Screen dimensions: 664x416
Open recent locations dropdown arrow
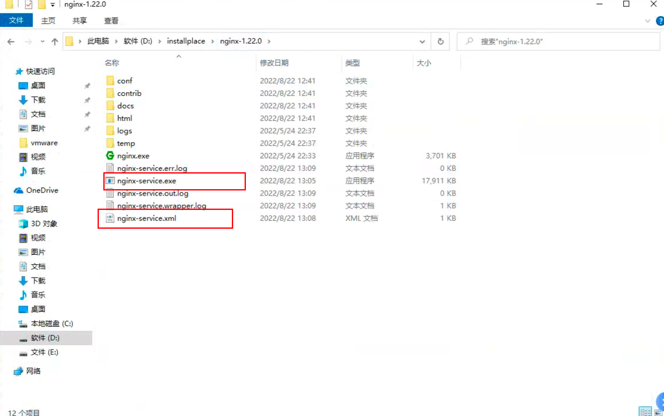point(42,41)
